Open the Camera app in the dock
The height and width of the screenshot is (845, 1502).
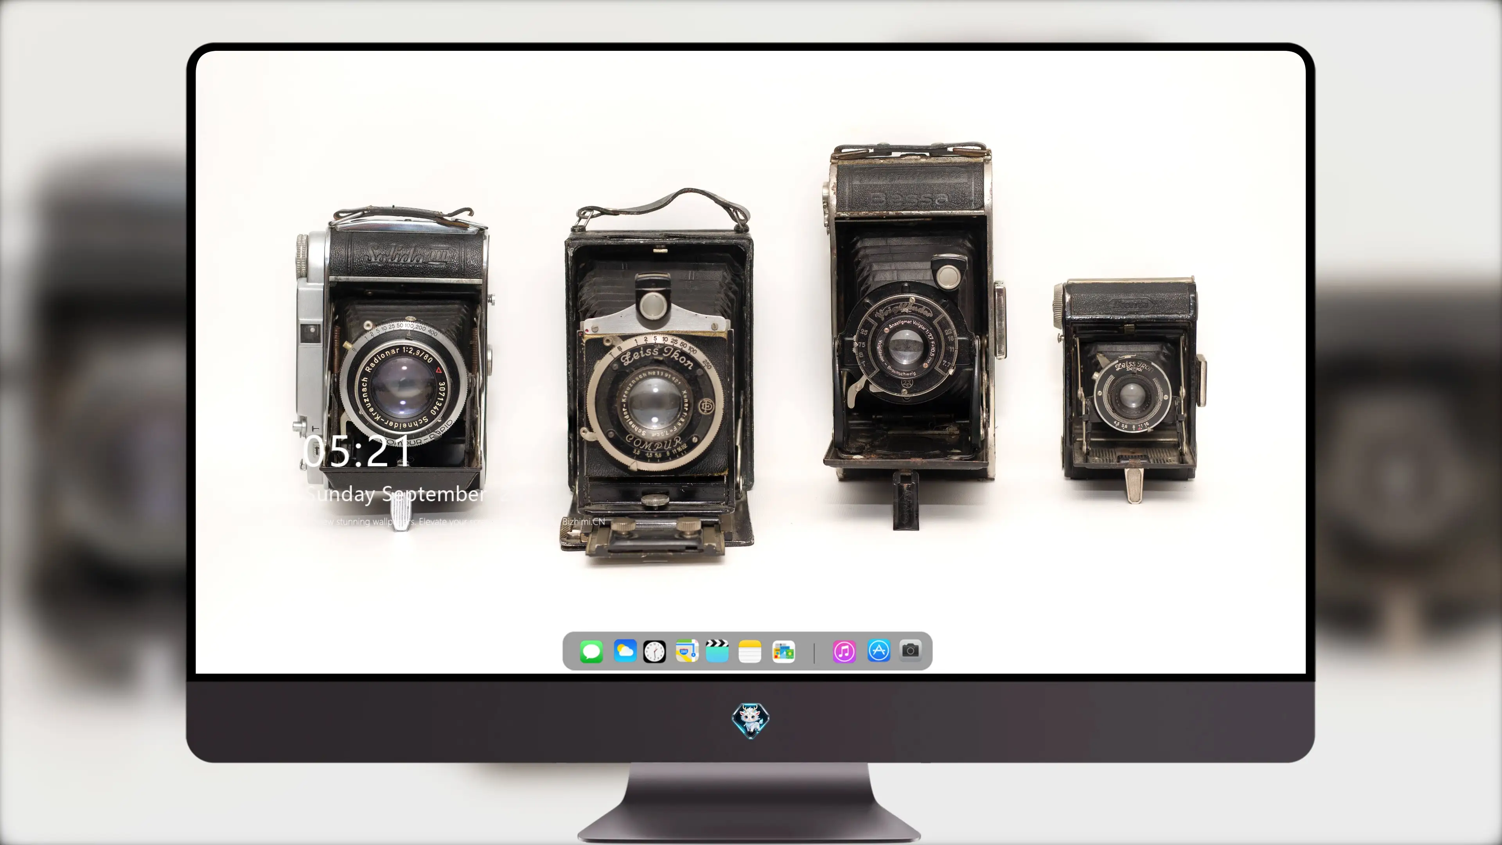pyautogui.click(x=911, y=650)
